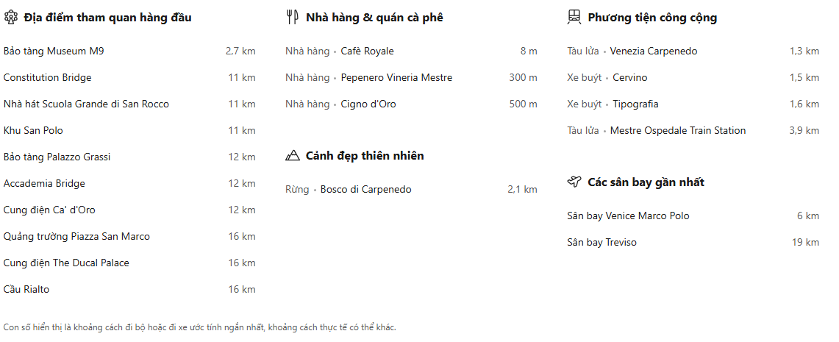
Task: Click Mestre Ospedale Train Station
Action: tap(678, 131)
